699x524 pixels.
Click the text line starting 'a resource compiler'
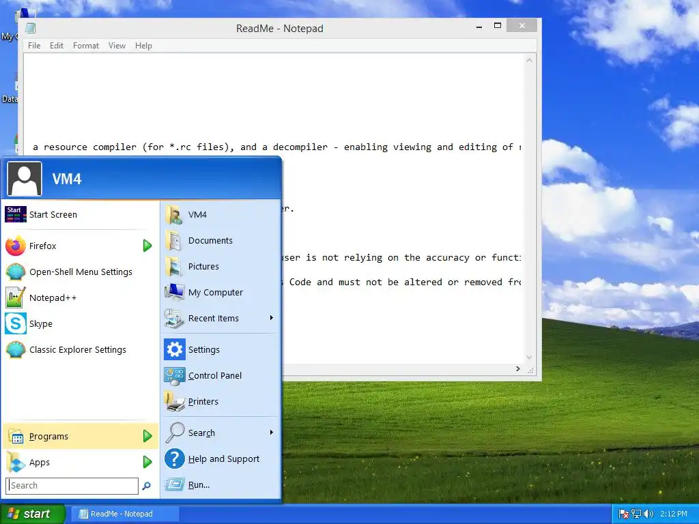277,147
